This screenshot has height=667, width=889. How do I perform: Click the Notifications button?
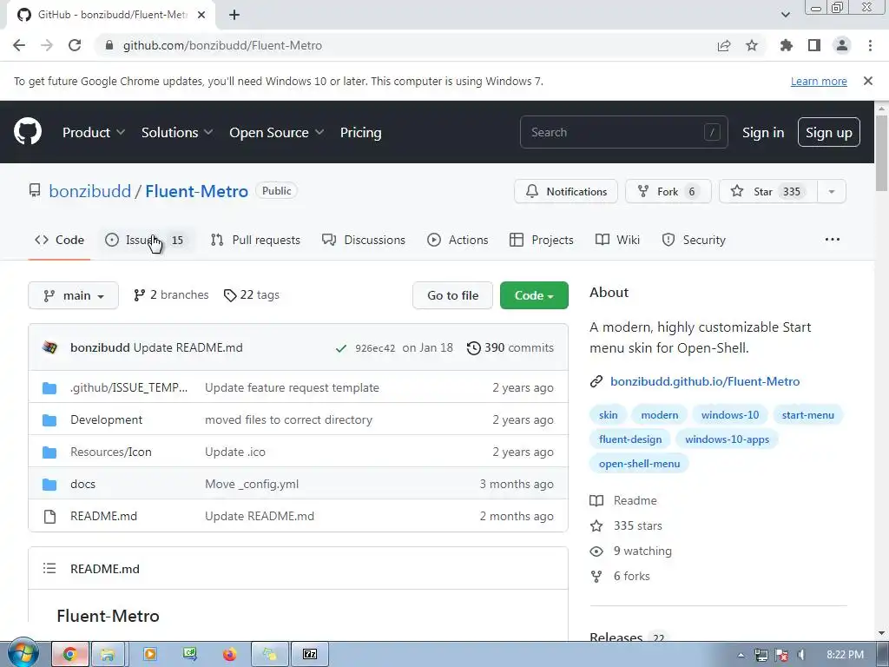(x=566, y=192)
